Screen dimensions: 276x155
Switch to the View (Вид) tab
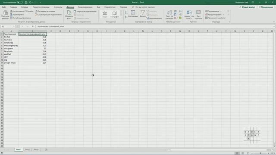click(x=99, y=7)
